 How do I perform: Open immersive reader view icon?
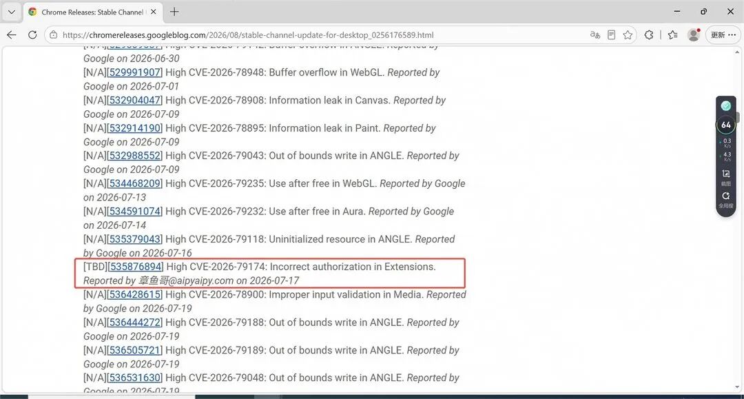click(612, 34)
